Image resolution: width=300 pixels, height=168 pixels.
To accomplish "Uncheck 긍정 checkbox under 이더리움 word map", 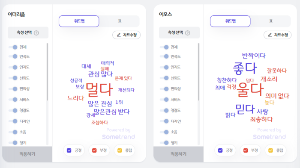I will 69,150.
